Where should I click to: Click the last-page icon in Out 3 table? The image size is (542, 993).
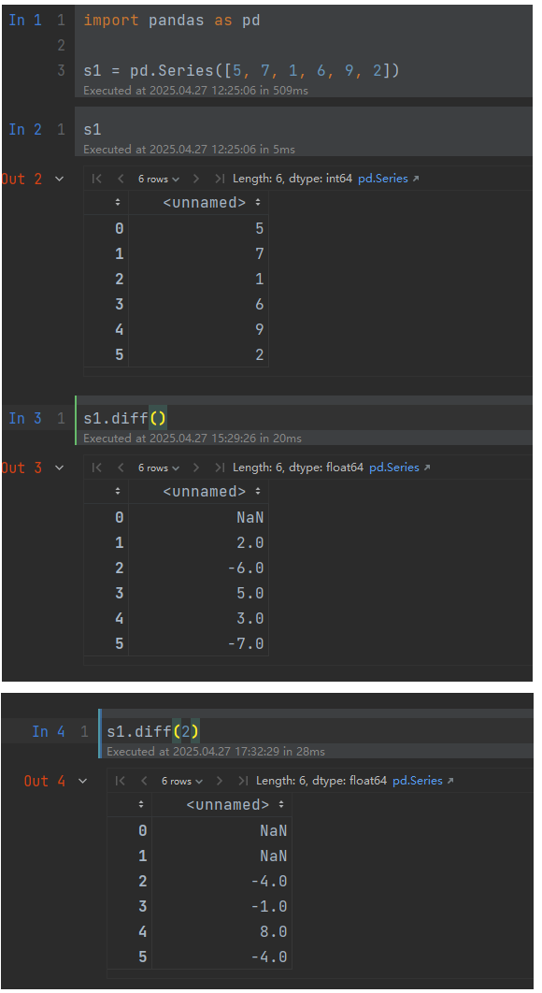[219, 467]
